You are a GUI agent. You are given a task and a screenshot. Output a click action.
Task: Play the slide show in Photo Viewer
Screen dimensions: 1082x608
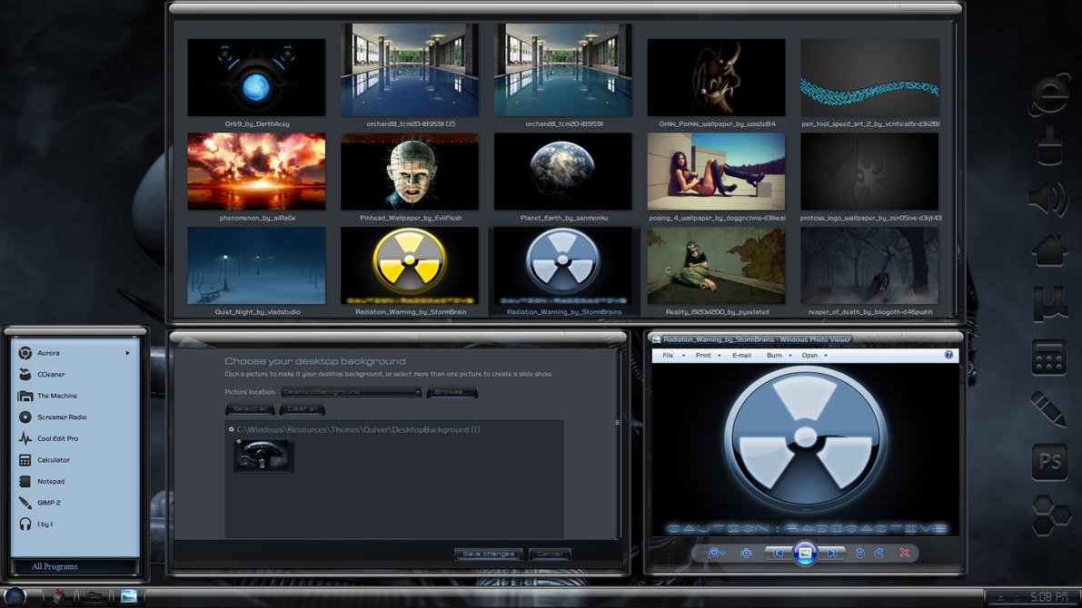click(804, 552)
